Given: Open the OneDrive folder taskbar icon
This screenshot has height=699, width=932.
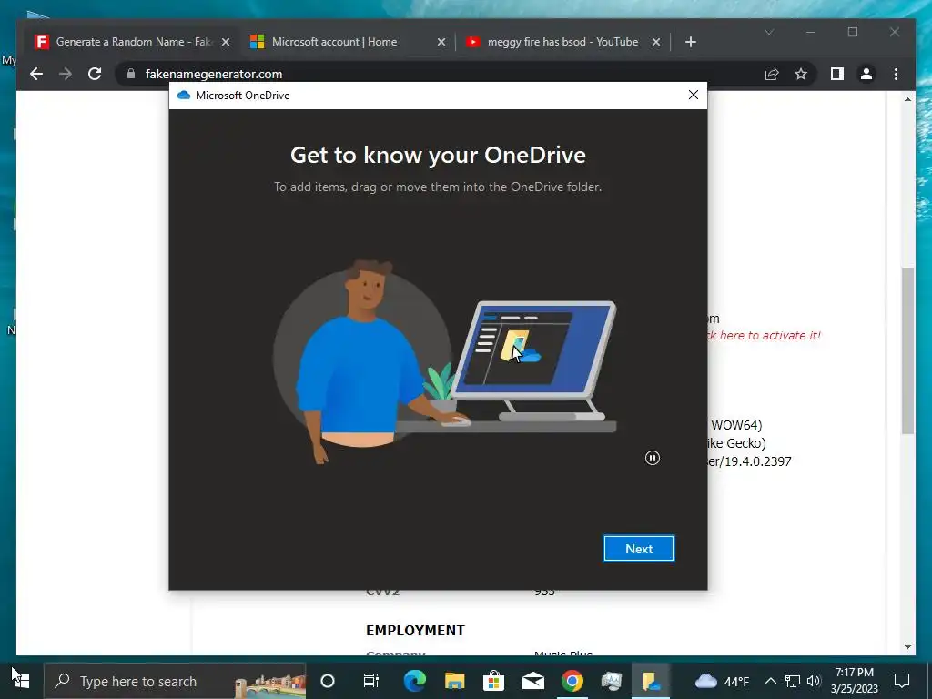Looking at the screenshot, I should coord(651,681).
